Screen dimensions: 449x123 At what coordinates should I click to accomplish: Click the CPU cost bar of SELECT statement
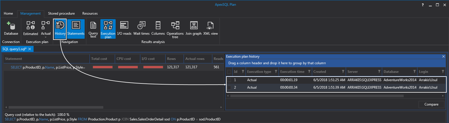[x=128, y=67]
